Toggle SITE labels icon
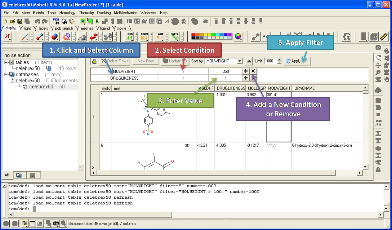Viewport: 392px width, 230px height. point(175,37)
